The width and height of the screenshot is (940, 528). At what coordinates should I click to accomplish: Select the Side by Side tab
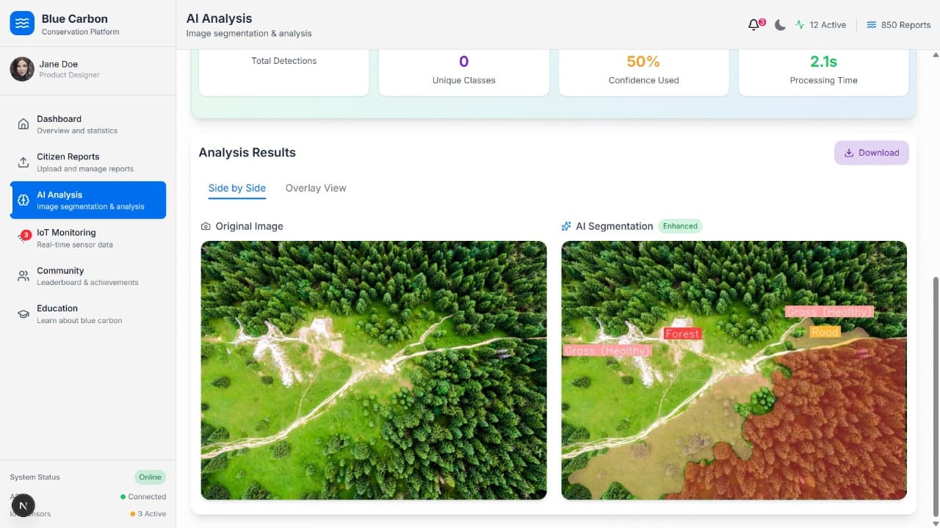(x=236, y=188)
